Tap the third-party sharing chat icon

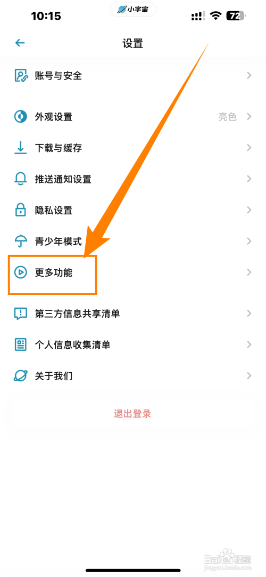pos(21,314)
